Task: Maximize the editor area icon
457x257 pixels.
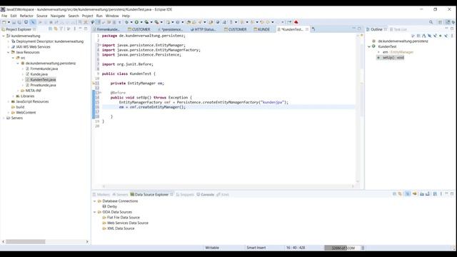Action: pos(359,29)
